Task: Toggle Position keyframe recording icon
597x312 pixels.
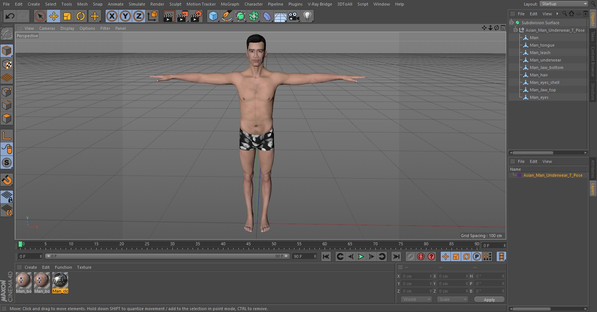Action: point(446,256)
